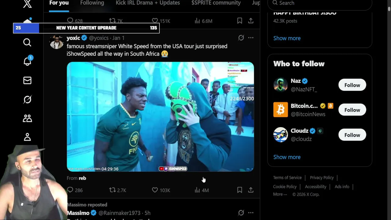Viewport: 391px width, 220px height.
Task: Expand footer More links menu
Action: 280,194
